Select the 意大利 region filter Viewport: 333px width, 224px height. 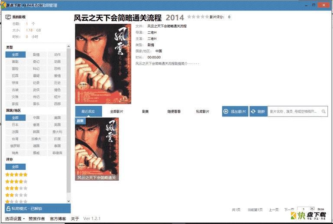coord(57,132)
